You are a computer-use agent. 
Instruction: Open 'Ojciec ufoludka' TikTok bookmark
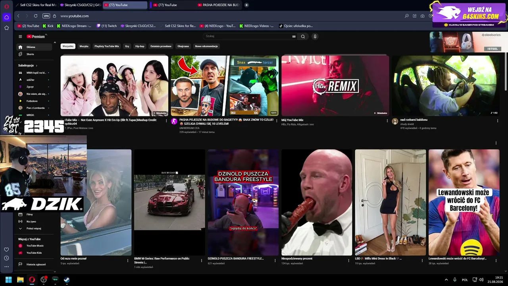[296, 26]
